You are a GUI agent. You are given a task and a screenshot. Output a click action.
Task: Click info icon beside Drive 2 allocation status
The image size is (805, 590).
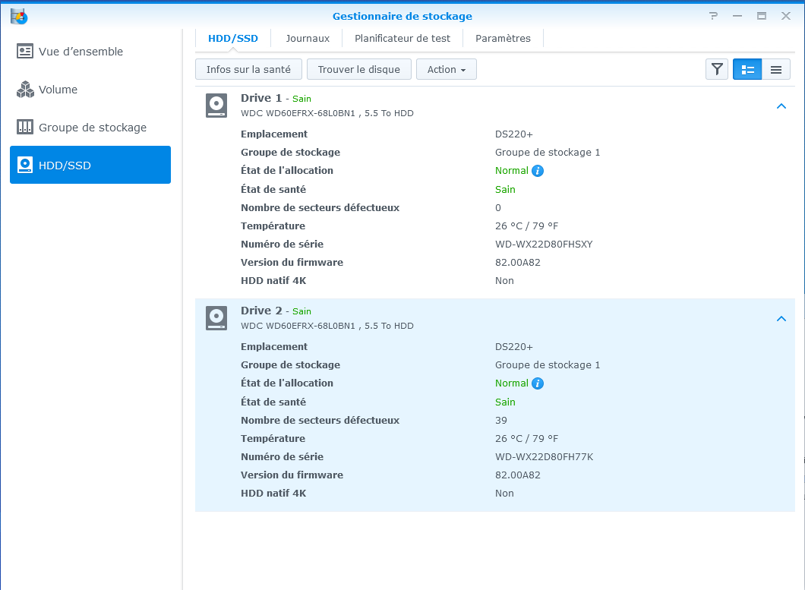538,383
